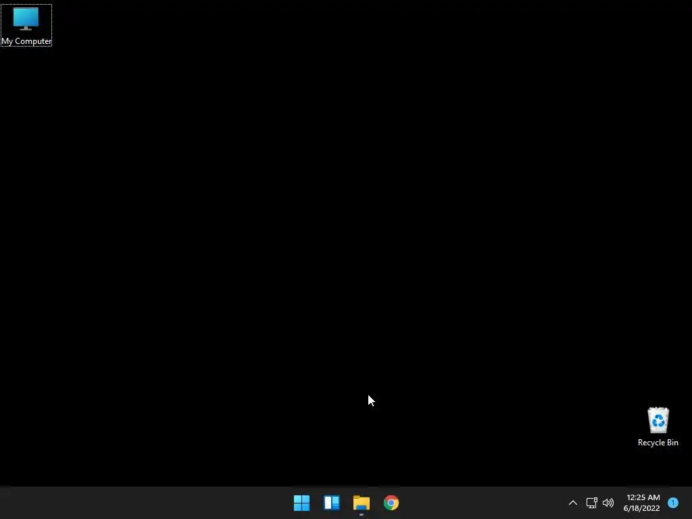Open the blue notification count badge

click(x=673, y=503)
